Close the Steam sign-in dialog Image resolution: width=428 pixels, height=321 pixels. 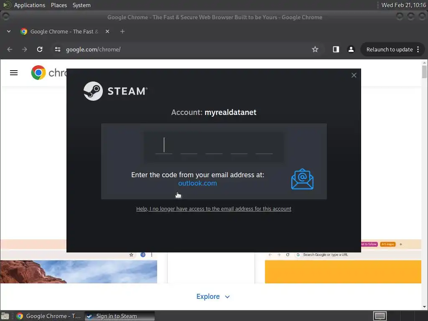pyautogui.click(x=354, y=75)
